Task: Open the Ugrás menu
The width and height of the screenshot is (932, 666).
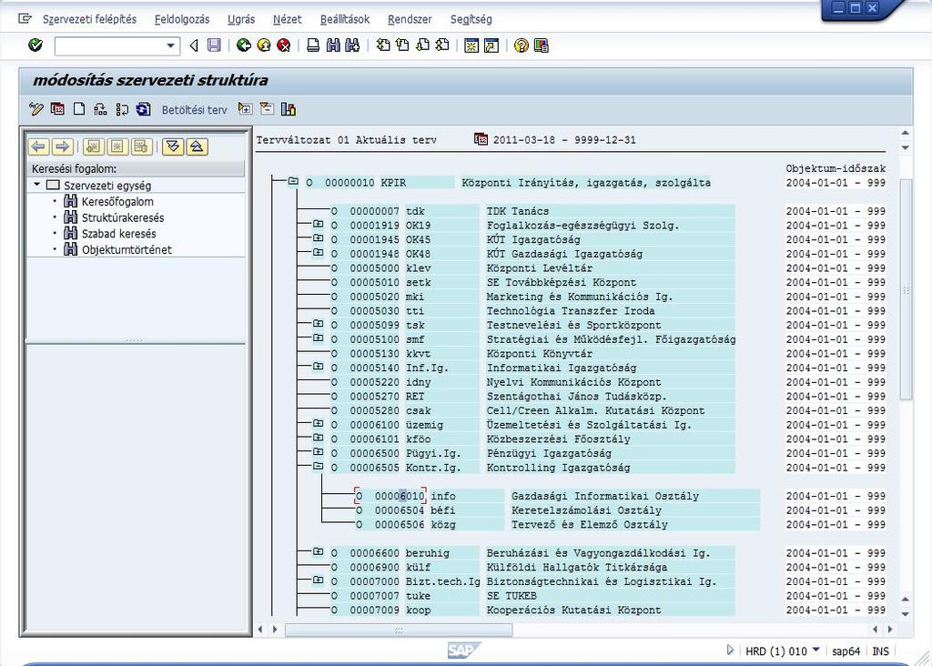Action: (240, 19)
